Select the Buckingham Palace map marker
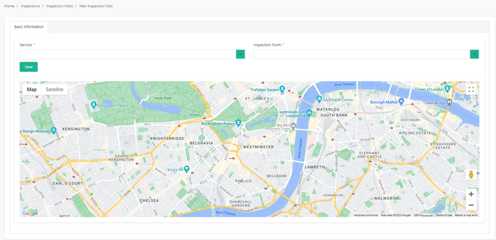This screenshot has width=496, height=240. (239, 123)
